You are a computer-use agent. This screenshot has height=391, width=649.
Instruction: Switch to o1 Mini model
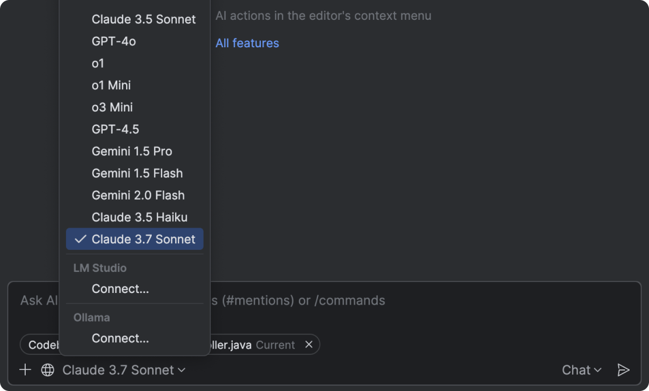tap(111, 85)
